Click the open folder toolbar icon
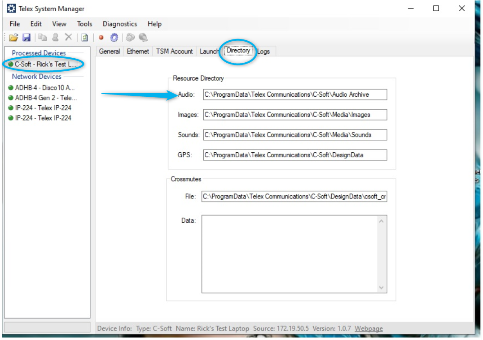 point(13,38)
